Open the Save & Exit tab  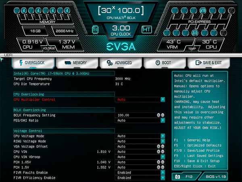[x=209, y=63]
